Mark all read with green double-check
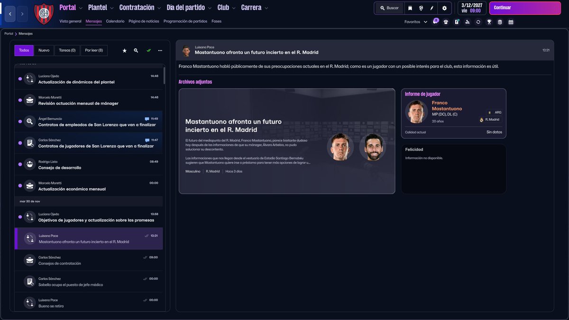This screenshot has width=569, height=320. [x=148, y=50]
